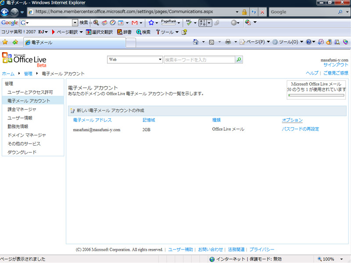This screenshot has width=351, height=263.
Task: Click the blue Help question mark icon
Action: (x=308, y=42)
